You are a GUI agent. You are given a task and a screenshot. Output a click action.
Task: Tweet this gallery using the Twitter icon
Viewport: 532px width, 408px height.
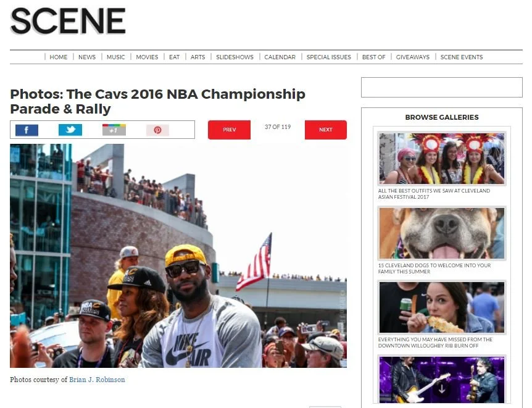tap(70, 130)
